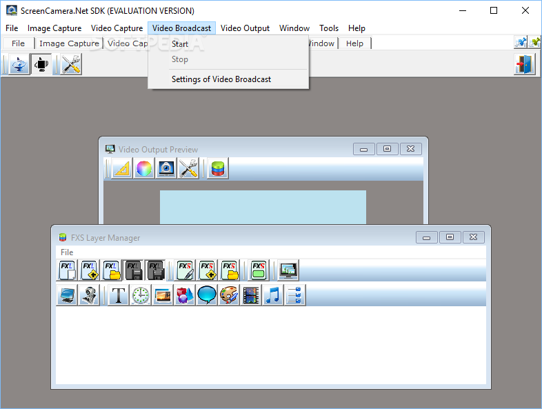The width and height of the screenshot is (542, 409).
Task: Add a webcam layer icon
Action: coord(89,295)
